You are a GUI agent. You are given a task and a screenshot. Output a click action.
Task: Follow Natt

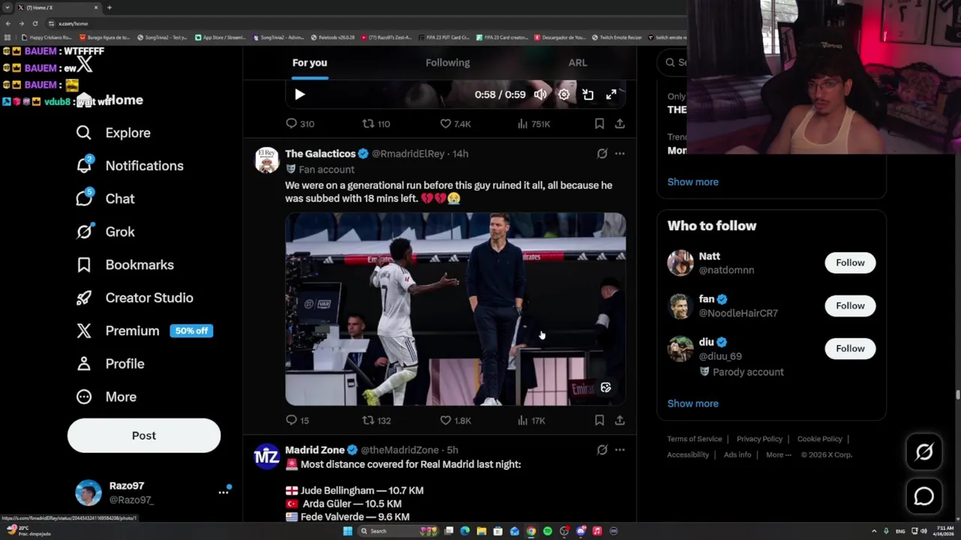850,262
